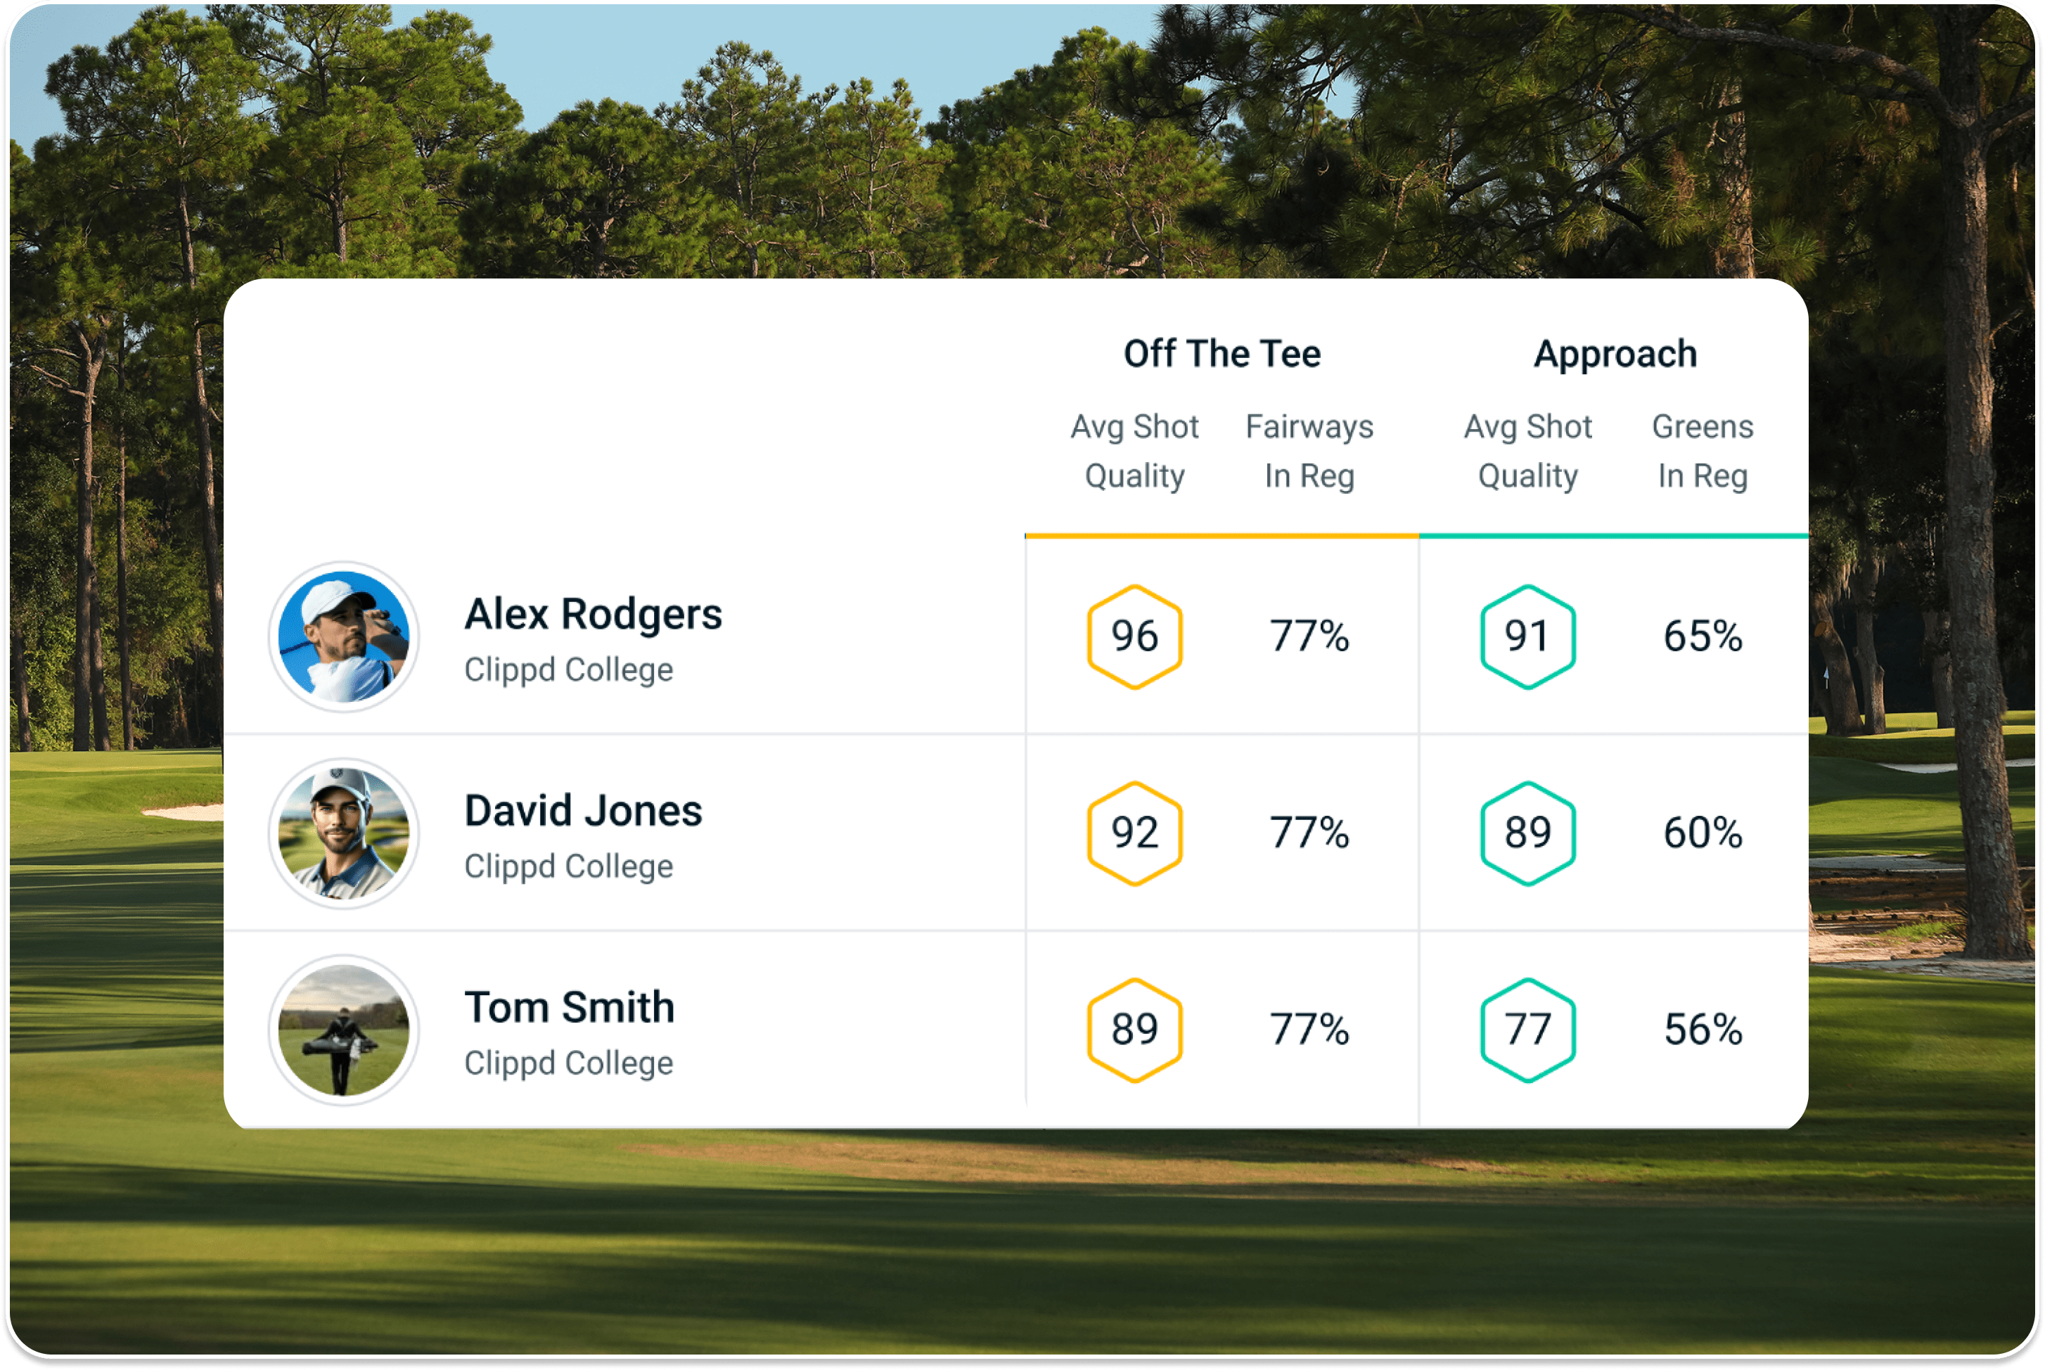
Task: Click the Fairways In Reg column header
Action: click(x=1309, y=451)
